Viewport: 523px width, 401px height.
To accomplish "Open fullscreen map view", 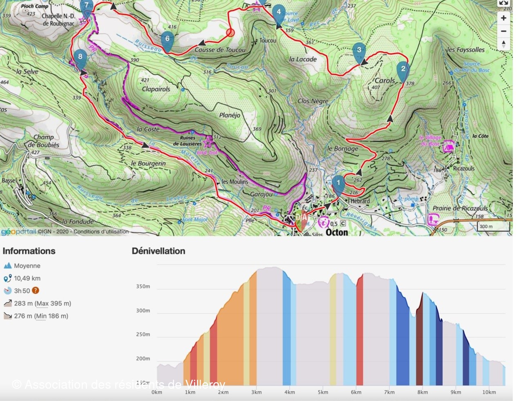I will [503, 3].
